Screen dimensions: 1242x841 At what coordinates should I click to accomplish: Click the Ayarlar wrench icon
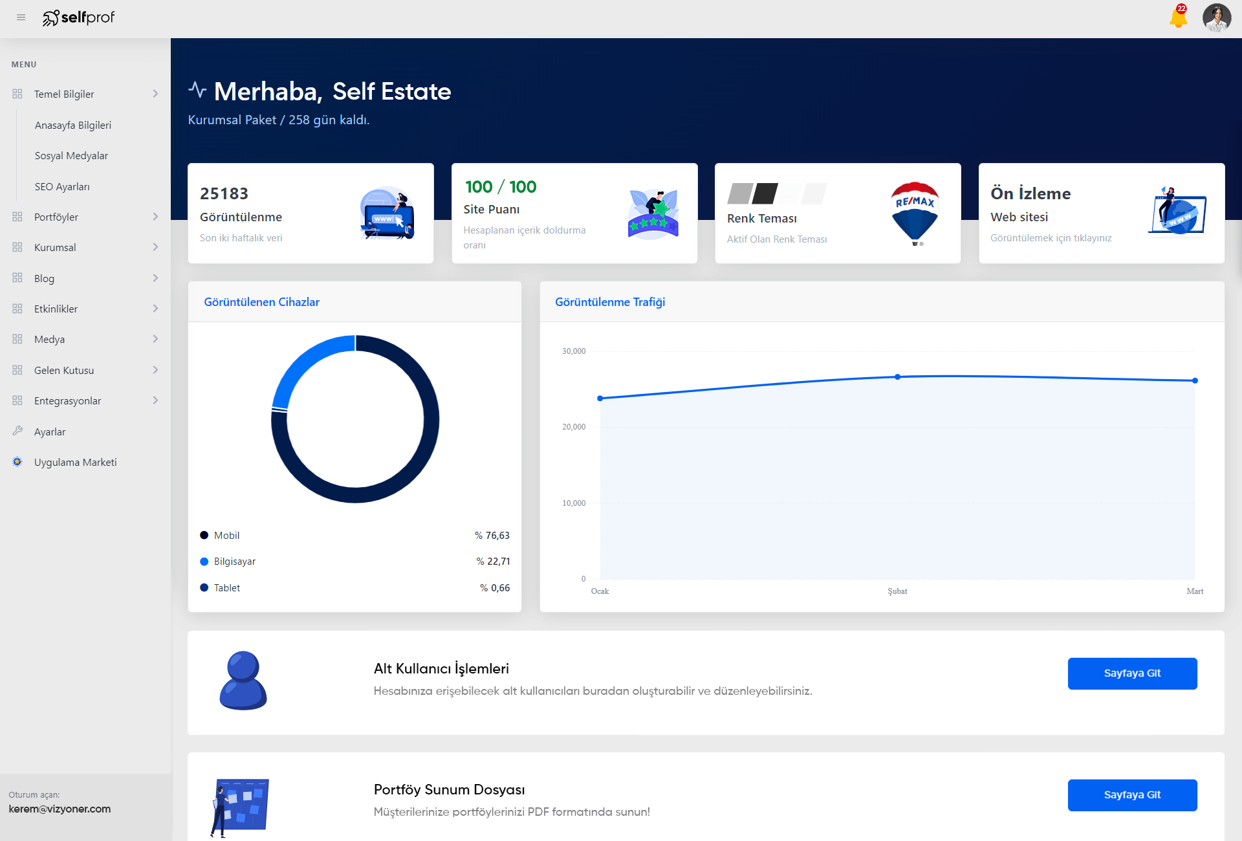[17, 431]
